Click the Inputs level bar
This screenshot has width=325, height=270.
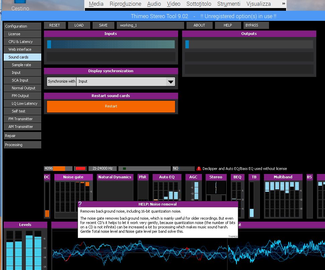[111, 44]
